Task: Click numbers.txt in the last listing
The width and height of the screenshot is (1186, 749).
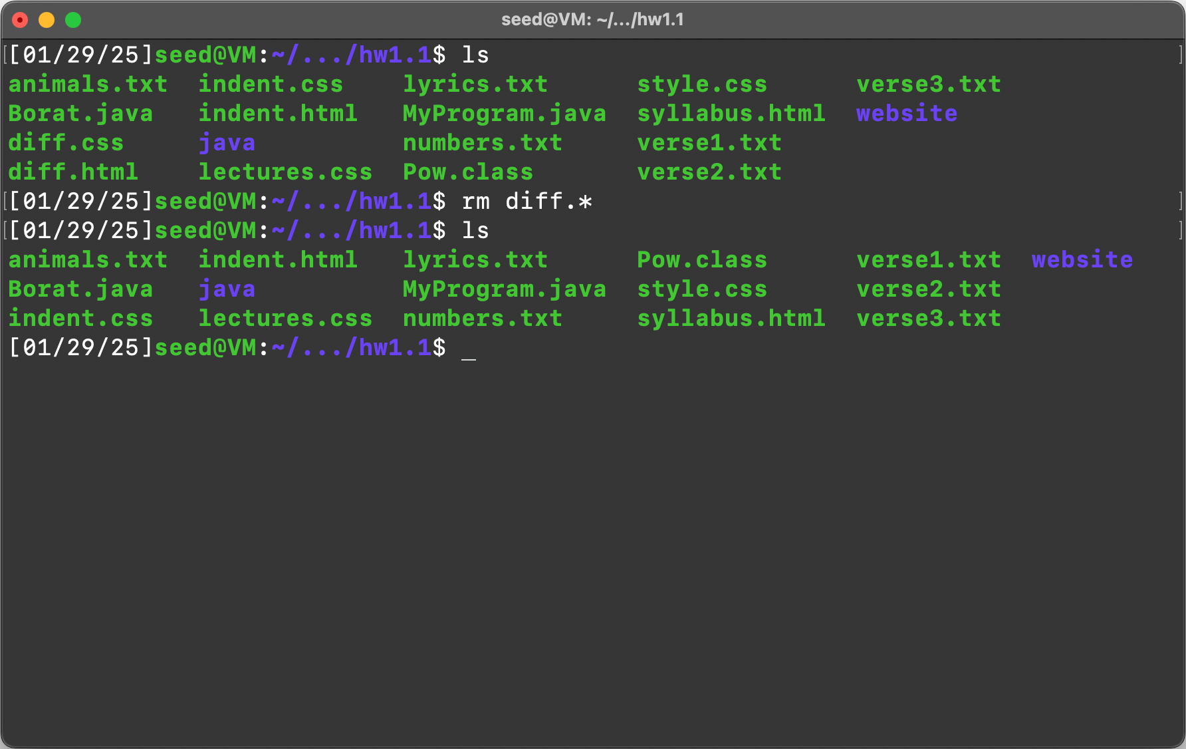Action: [483, 319]
